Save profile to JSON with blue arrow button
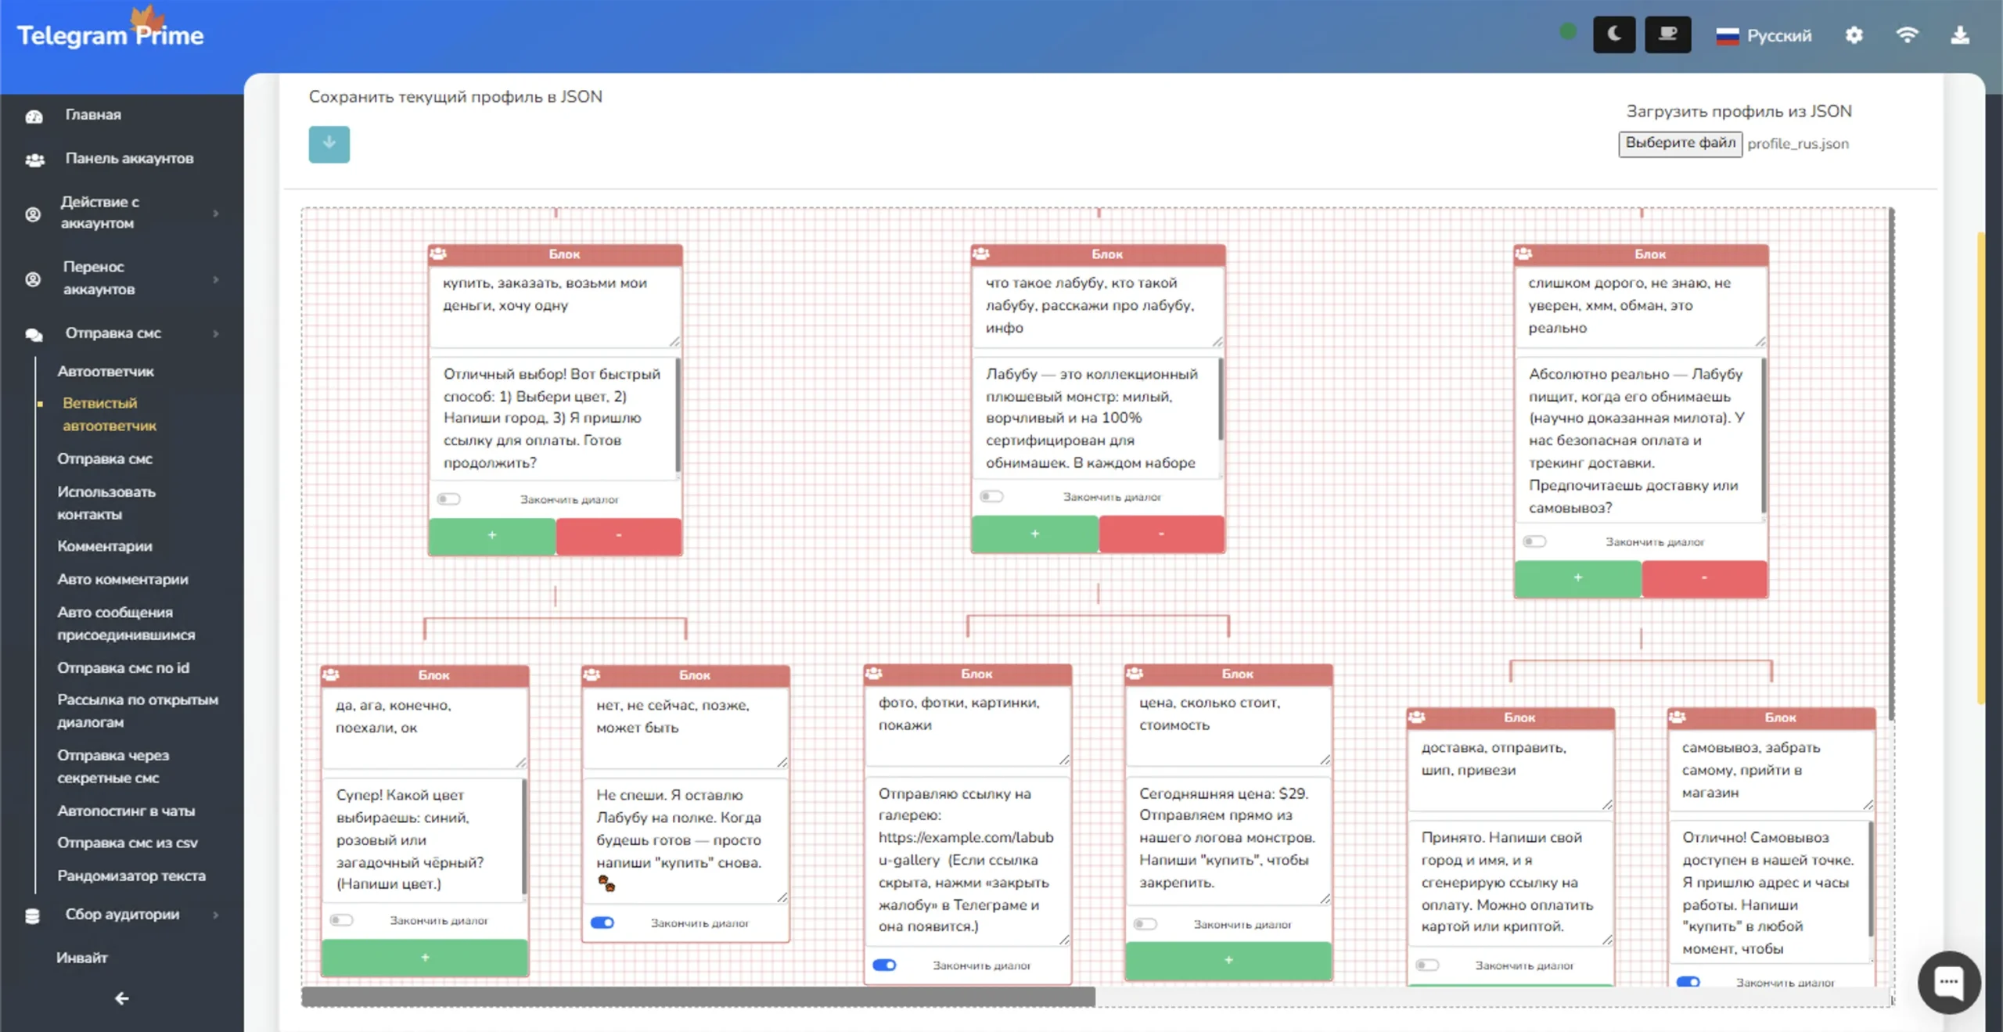This screenshot has height=1032, width=2003. (329, 144)
